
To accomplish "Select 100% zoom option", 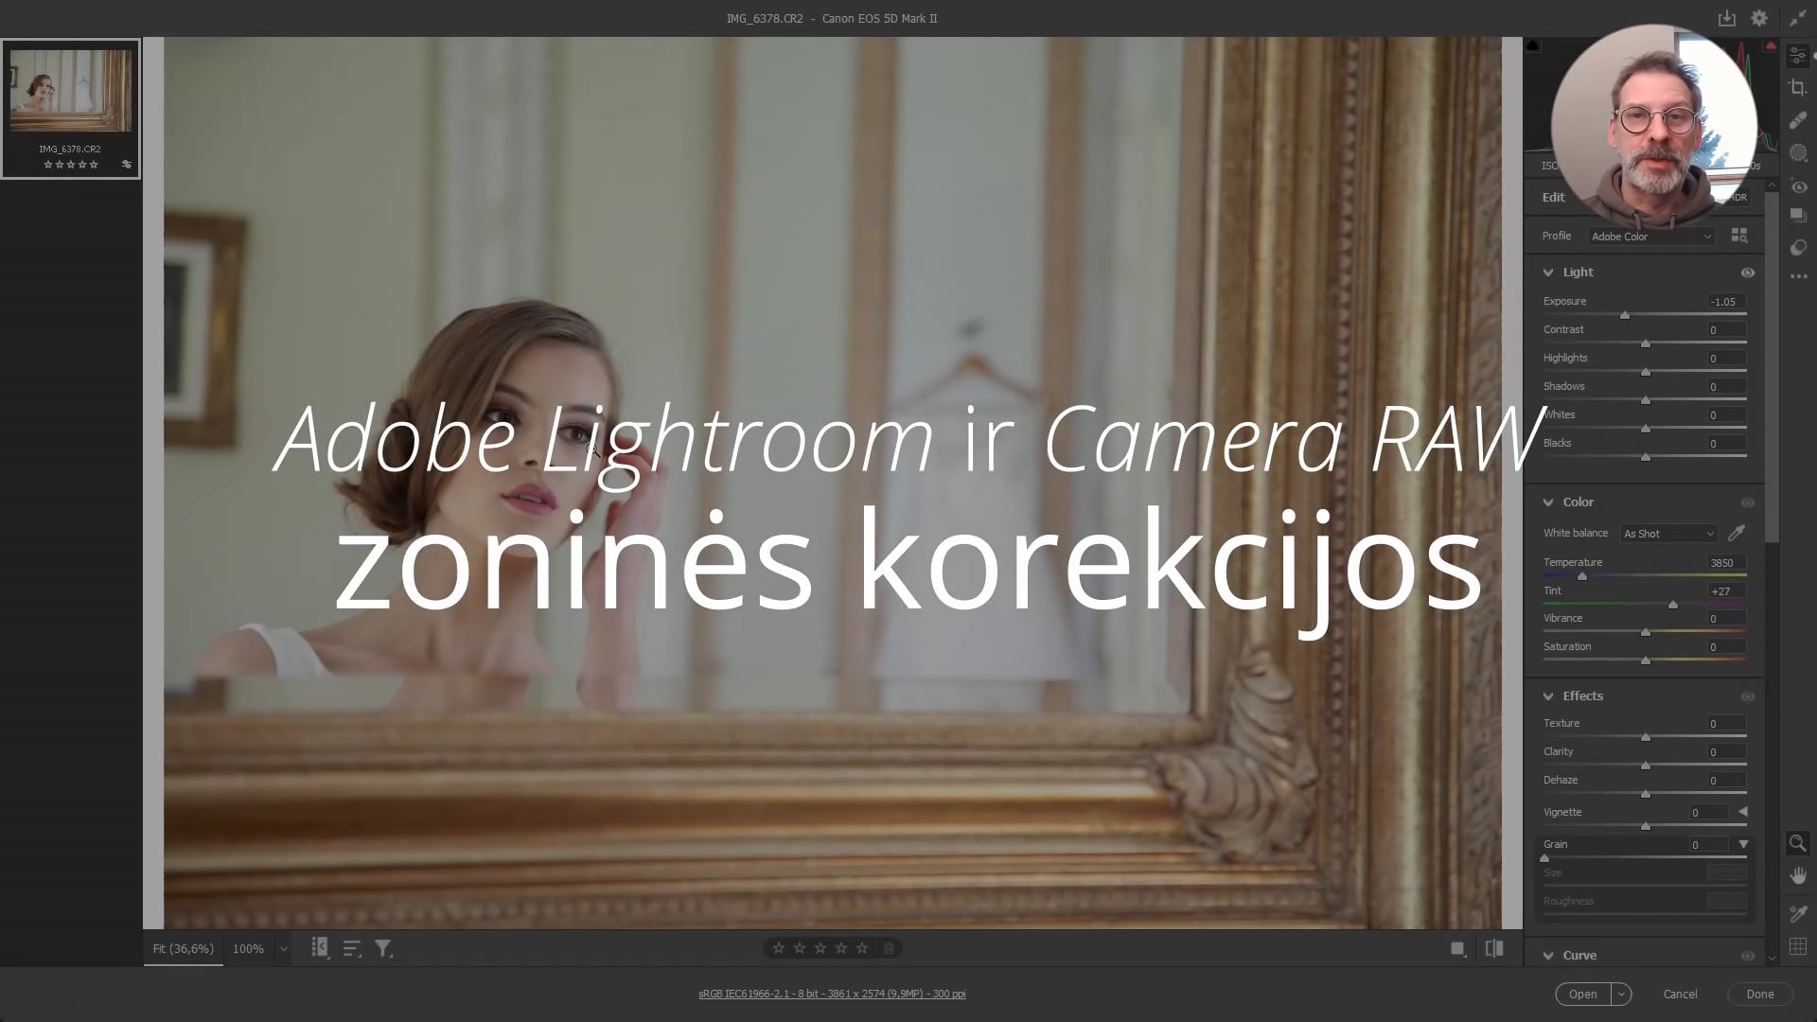I will (248, 948).
